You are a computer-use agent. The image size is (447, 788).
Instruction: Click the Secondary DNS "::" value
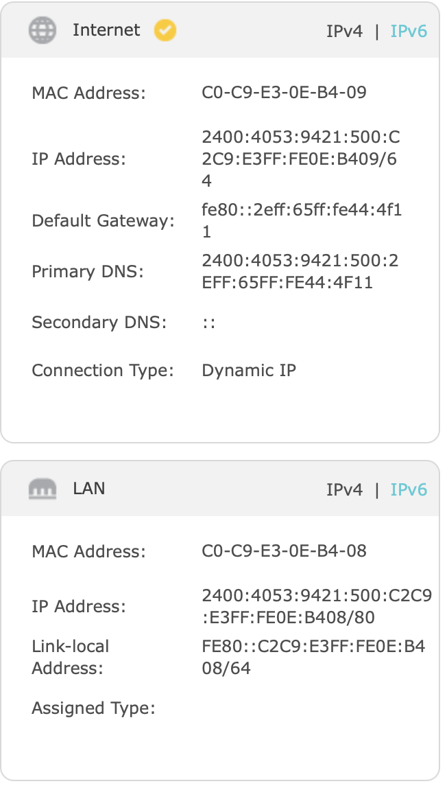pyautogui.click(x=209, y=323)
